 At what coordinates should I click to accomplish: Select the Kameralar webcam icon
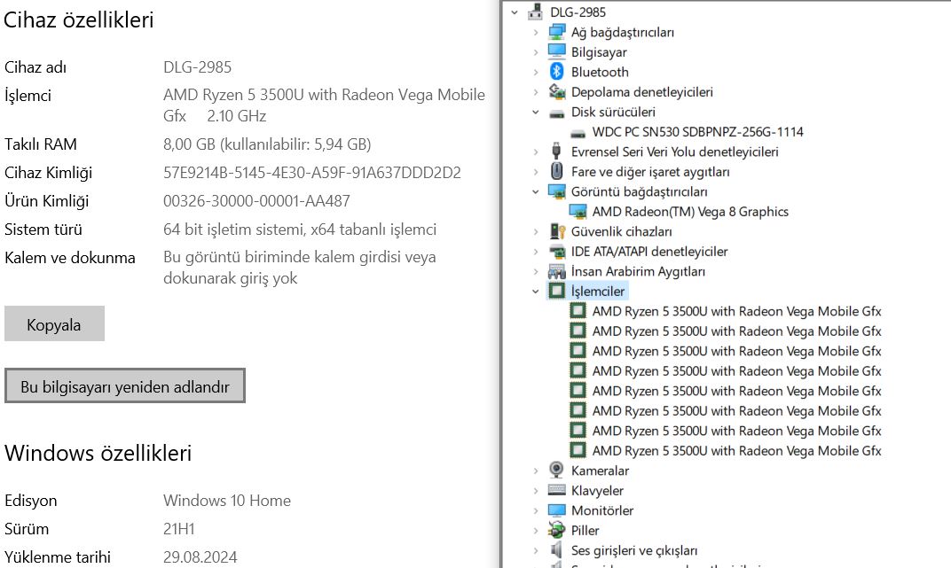click(556, 470)
